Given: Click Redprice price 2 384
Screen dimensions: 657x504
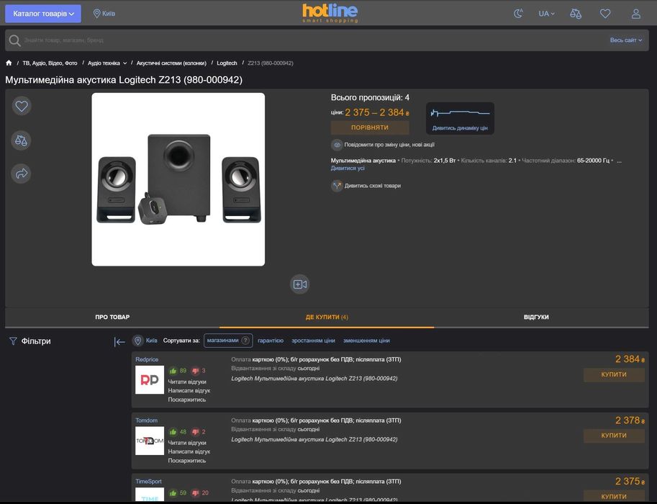Looking at the screenshot, I should 630,359.
